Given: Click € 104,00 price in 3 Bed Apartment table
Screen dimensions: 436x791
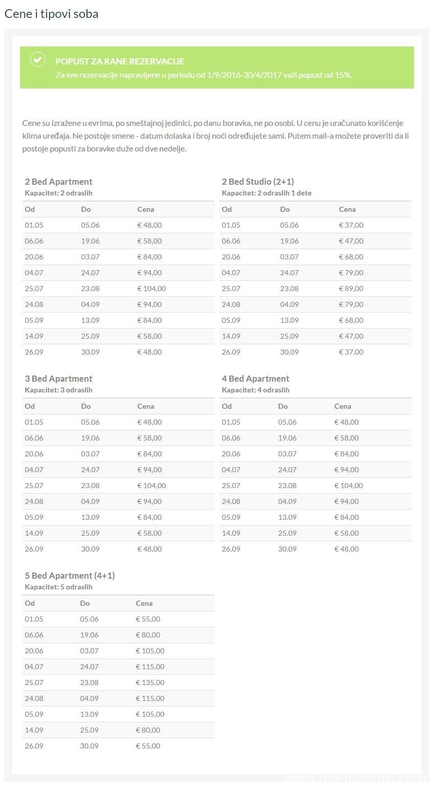Looking at the screenshot, I should tap(151, 486).
